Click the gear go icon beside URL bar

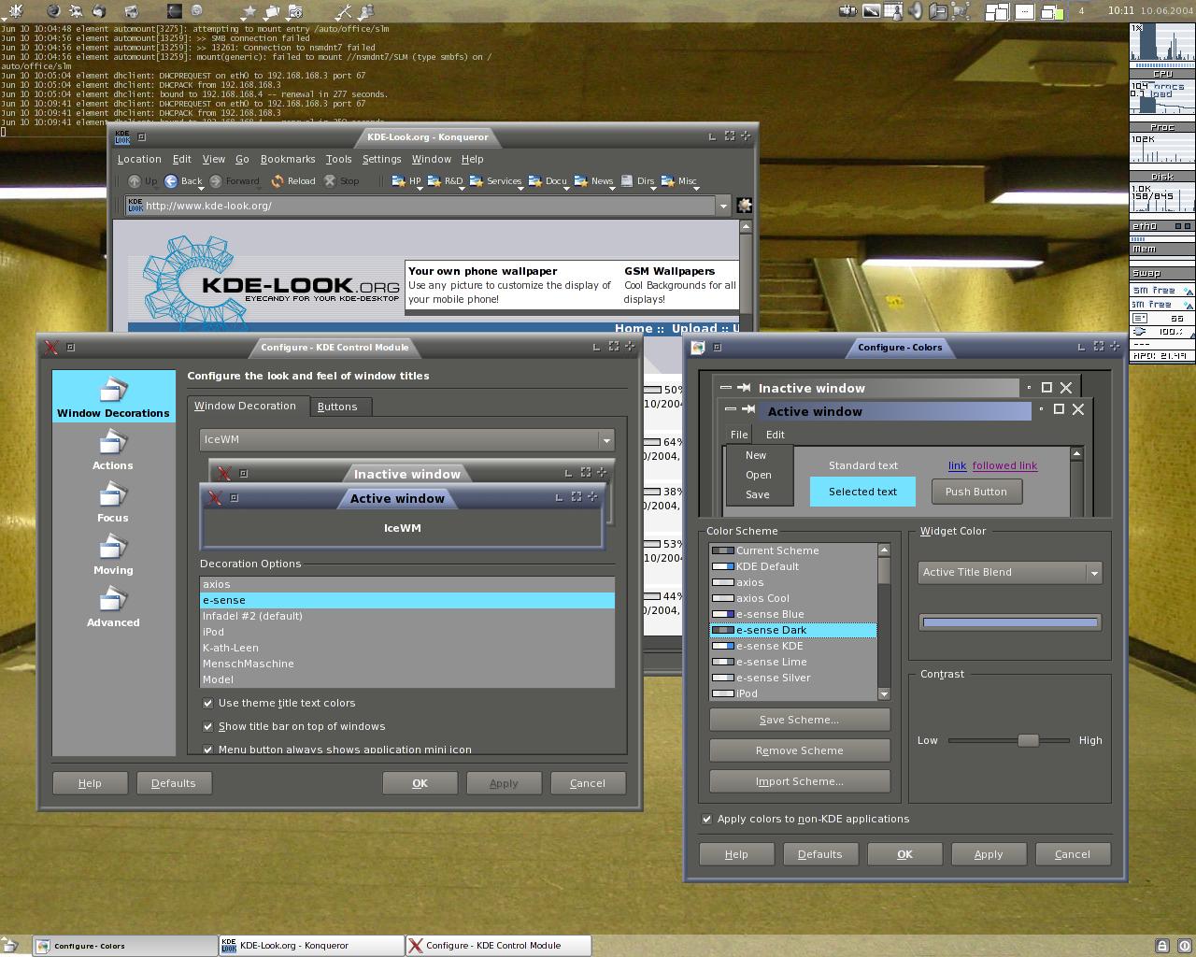(x=745, y=205)
